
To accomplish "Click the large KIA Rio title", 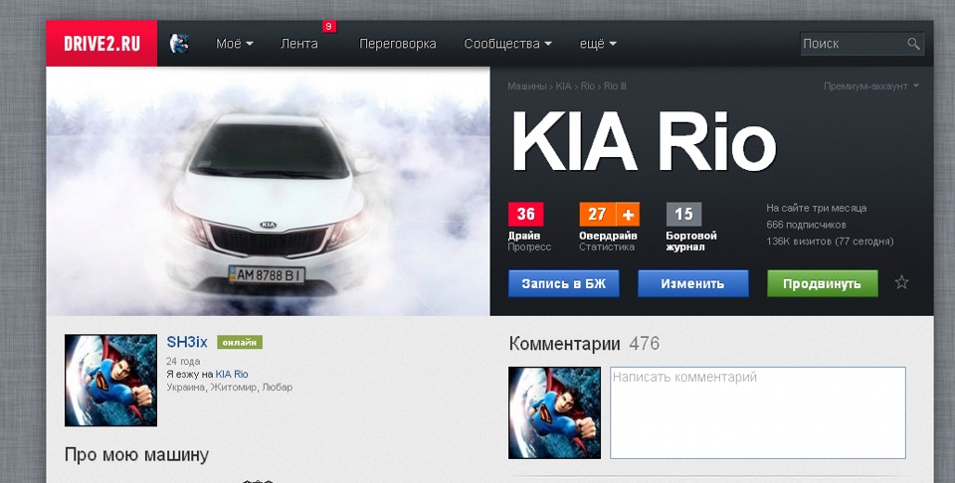I will click(644, 142).
